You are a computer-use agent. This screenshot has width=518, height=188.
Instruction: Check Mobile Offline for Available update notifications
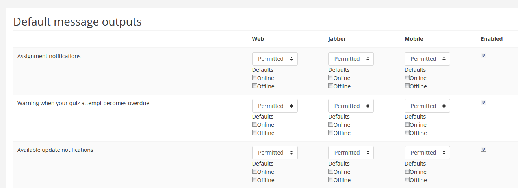pyautogui.click(x=407, y=180)
